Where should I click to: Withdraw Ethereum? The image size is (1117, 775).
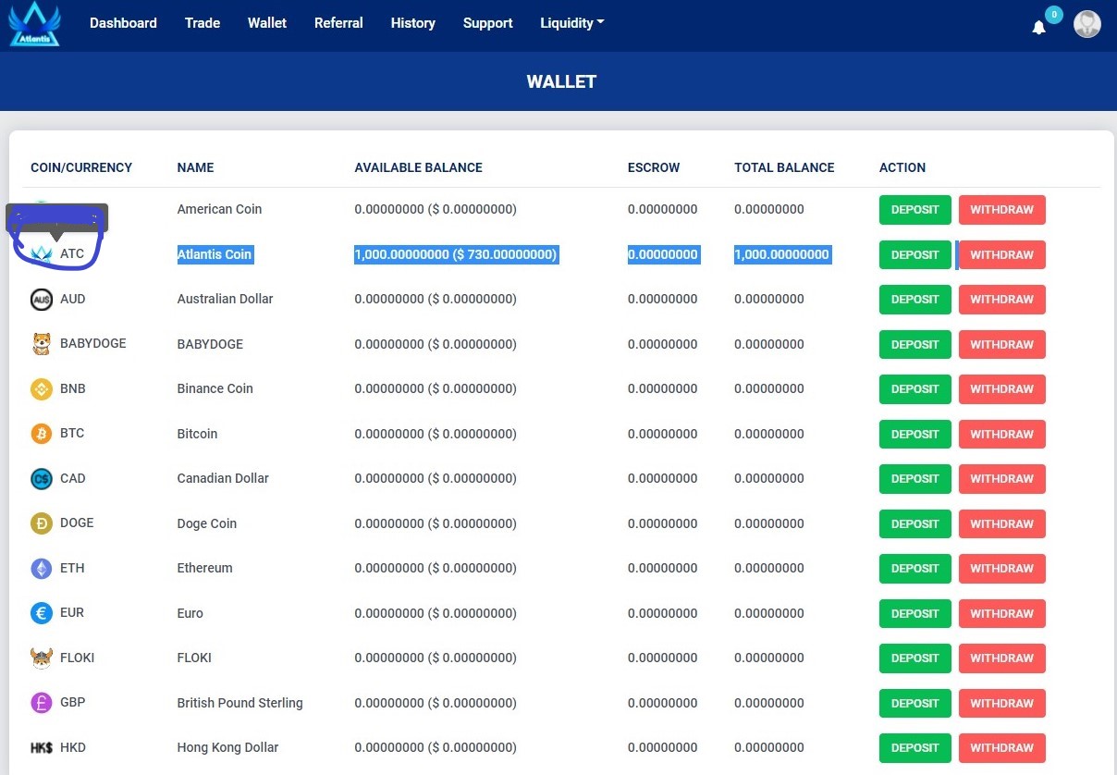pos(1001,569)
